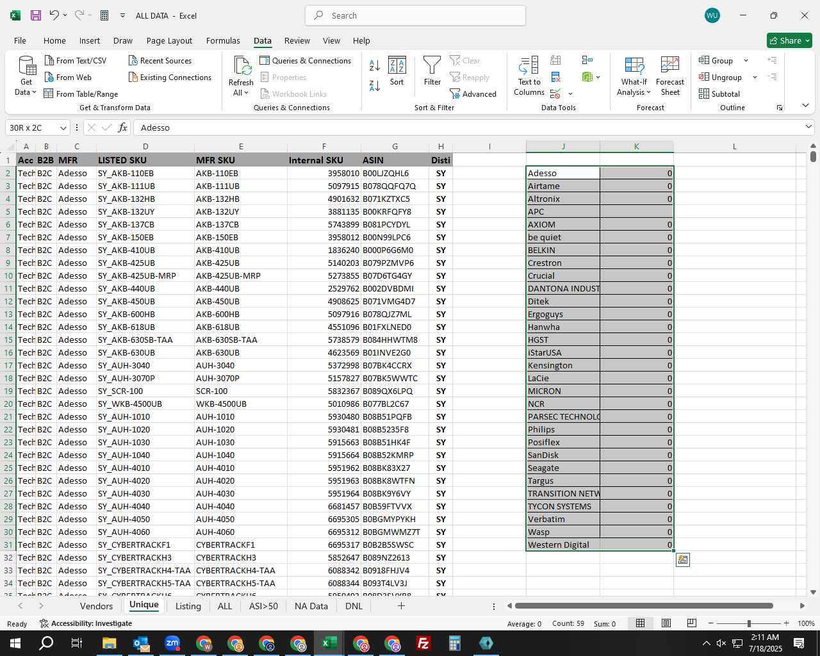Viewport: 820px width, 656px height.
Task: Open the ASI>50 sheet tab
Action: point(263,606)
